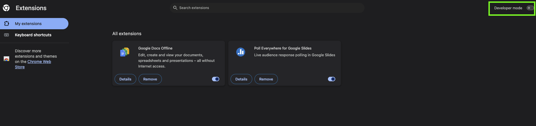Open Details for Poll Everywhere
The width and height of the screenshot is (536, 126).
[241, 79]
